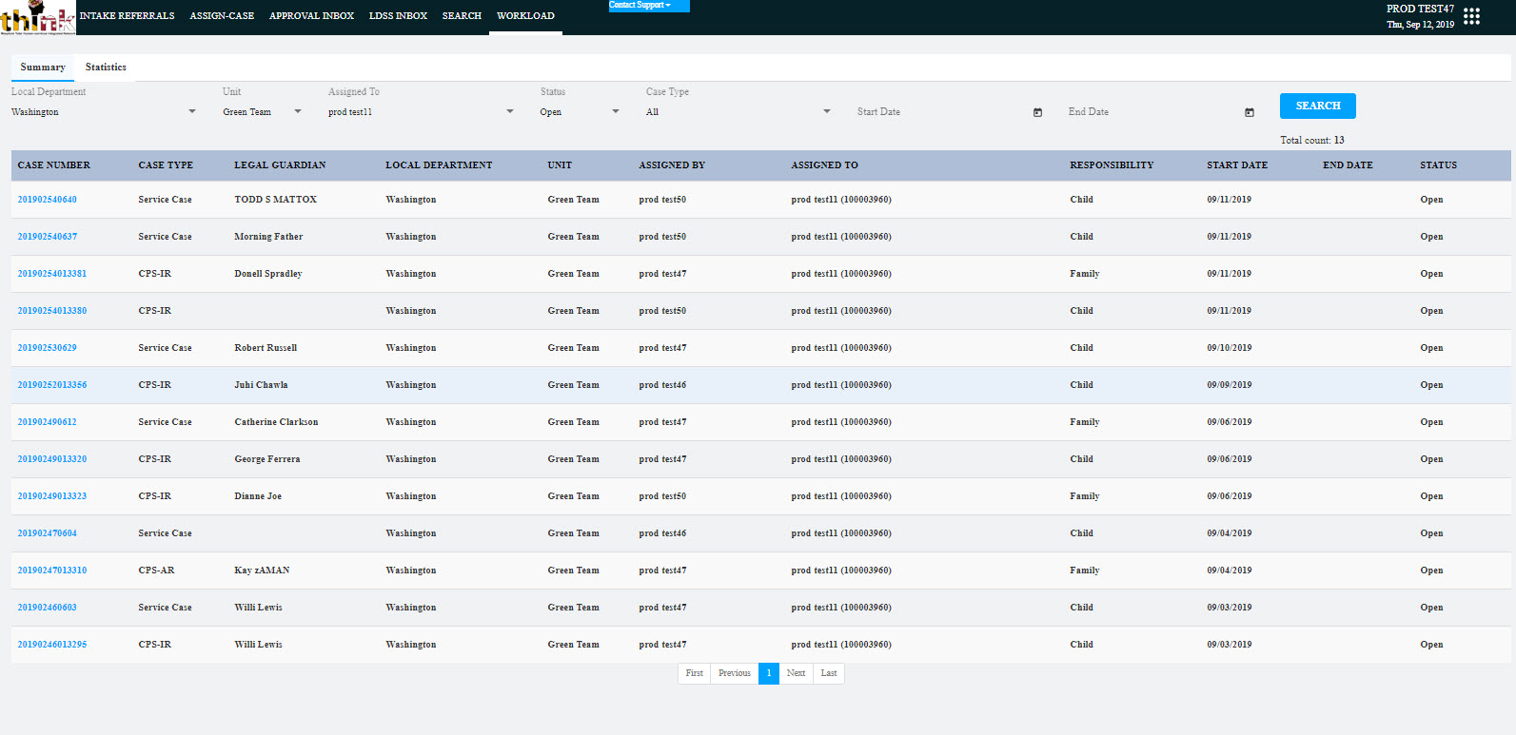Jump to the Last page
Screen dimensions: 1516x735
click(829, 673)
